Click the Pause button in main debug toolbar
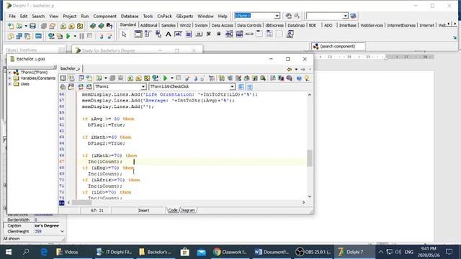Viewport: 461px width, 259px height. click(x=81, y=36)
